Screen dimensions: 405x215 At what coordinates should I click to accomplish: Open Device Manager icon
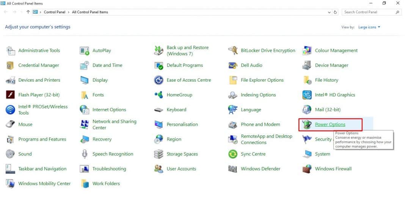(x=307, y=65)
